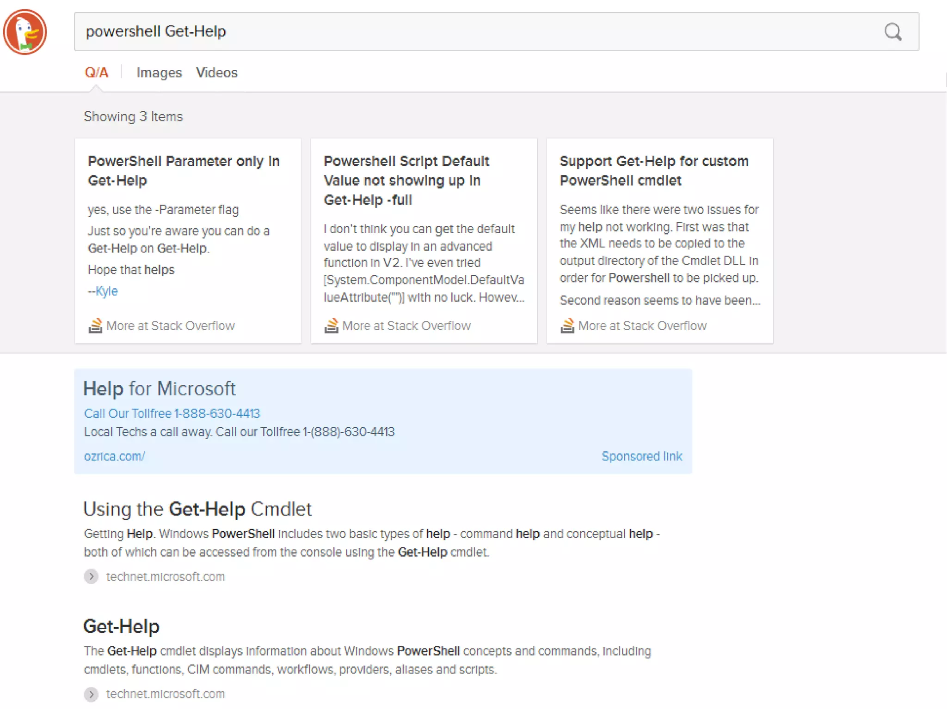
Task: Switch to the Videos tab
Action: point(216,73)
